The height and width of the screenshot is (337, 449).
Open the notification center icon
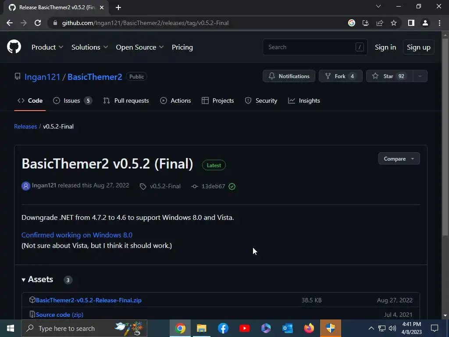coord(435,328)
